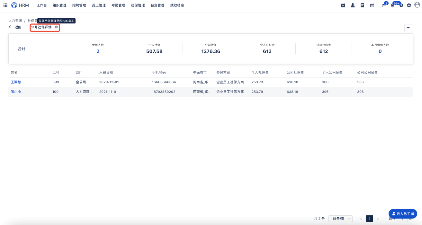Screen dimensions: 422x225
Task: Go to next page arrow
Action: click(378, 219)
